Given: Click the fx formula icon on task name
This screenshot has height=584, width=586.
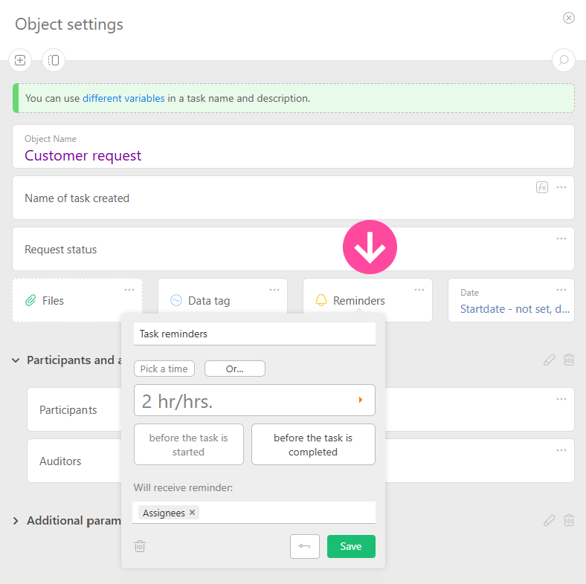Looking at the screenshot, I should click(x=542, y=187).
